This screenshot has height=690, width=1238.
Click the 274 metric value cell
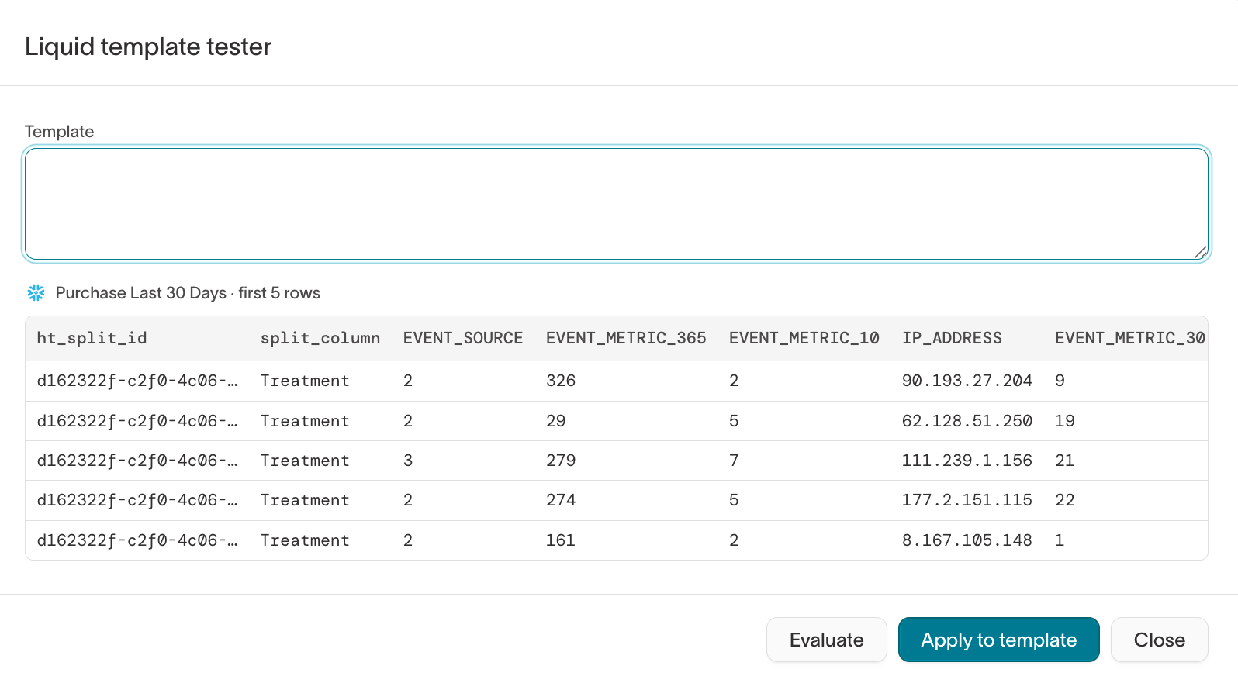tap(561, 500)
